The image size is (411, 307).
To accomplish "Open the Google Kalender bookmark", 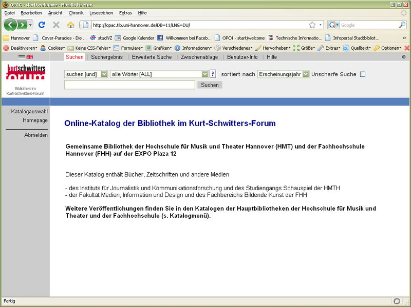I will point(135,38).
